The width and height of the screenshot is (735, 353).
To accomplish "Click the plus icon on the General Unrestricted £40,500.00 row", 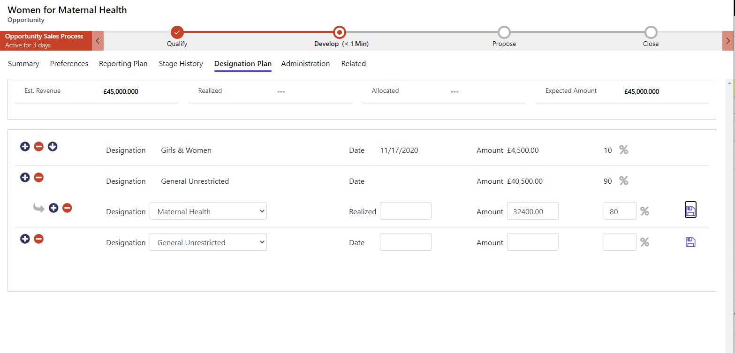I will [25, 178].
